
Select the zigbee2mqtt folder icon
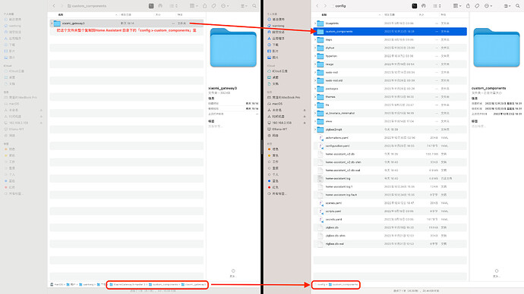[x=320, y=130]
